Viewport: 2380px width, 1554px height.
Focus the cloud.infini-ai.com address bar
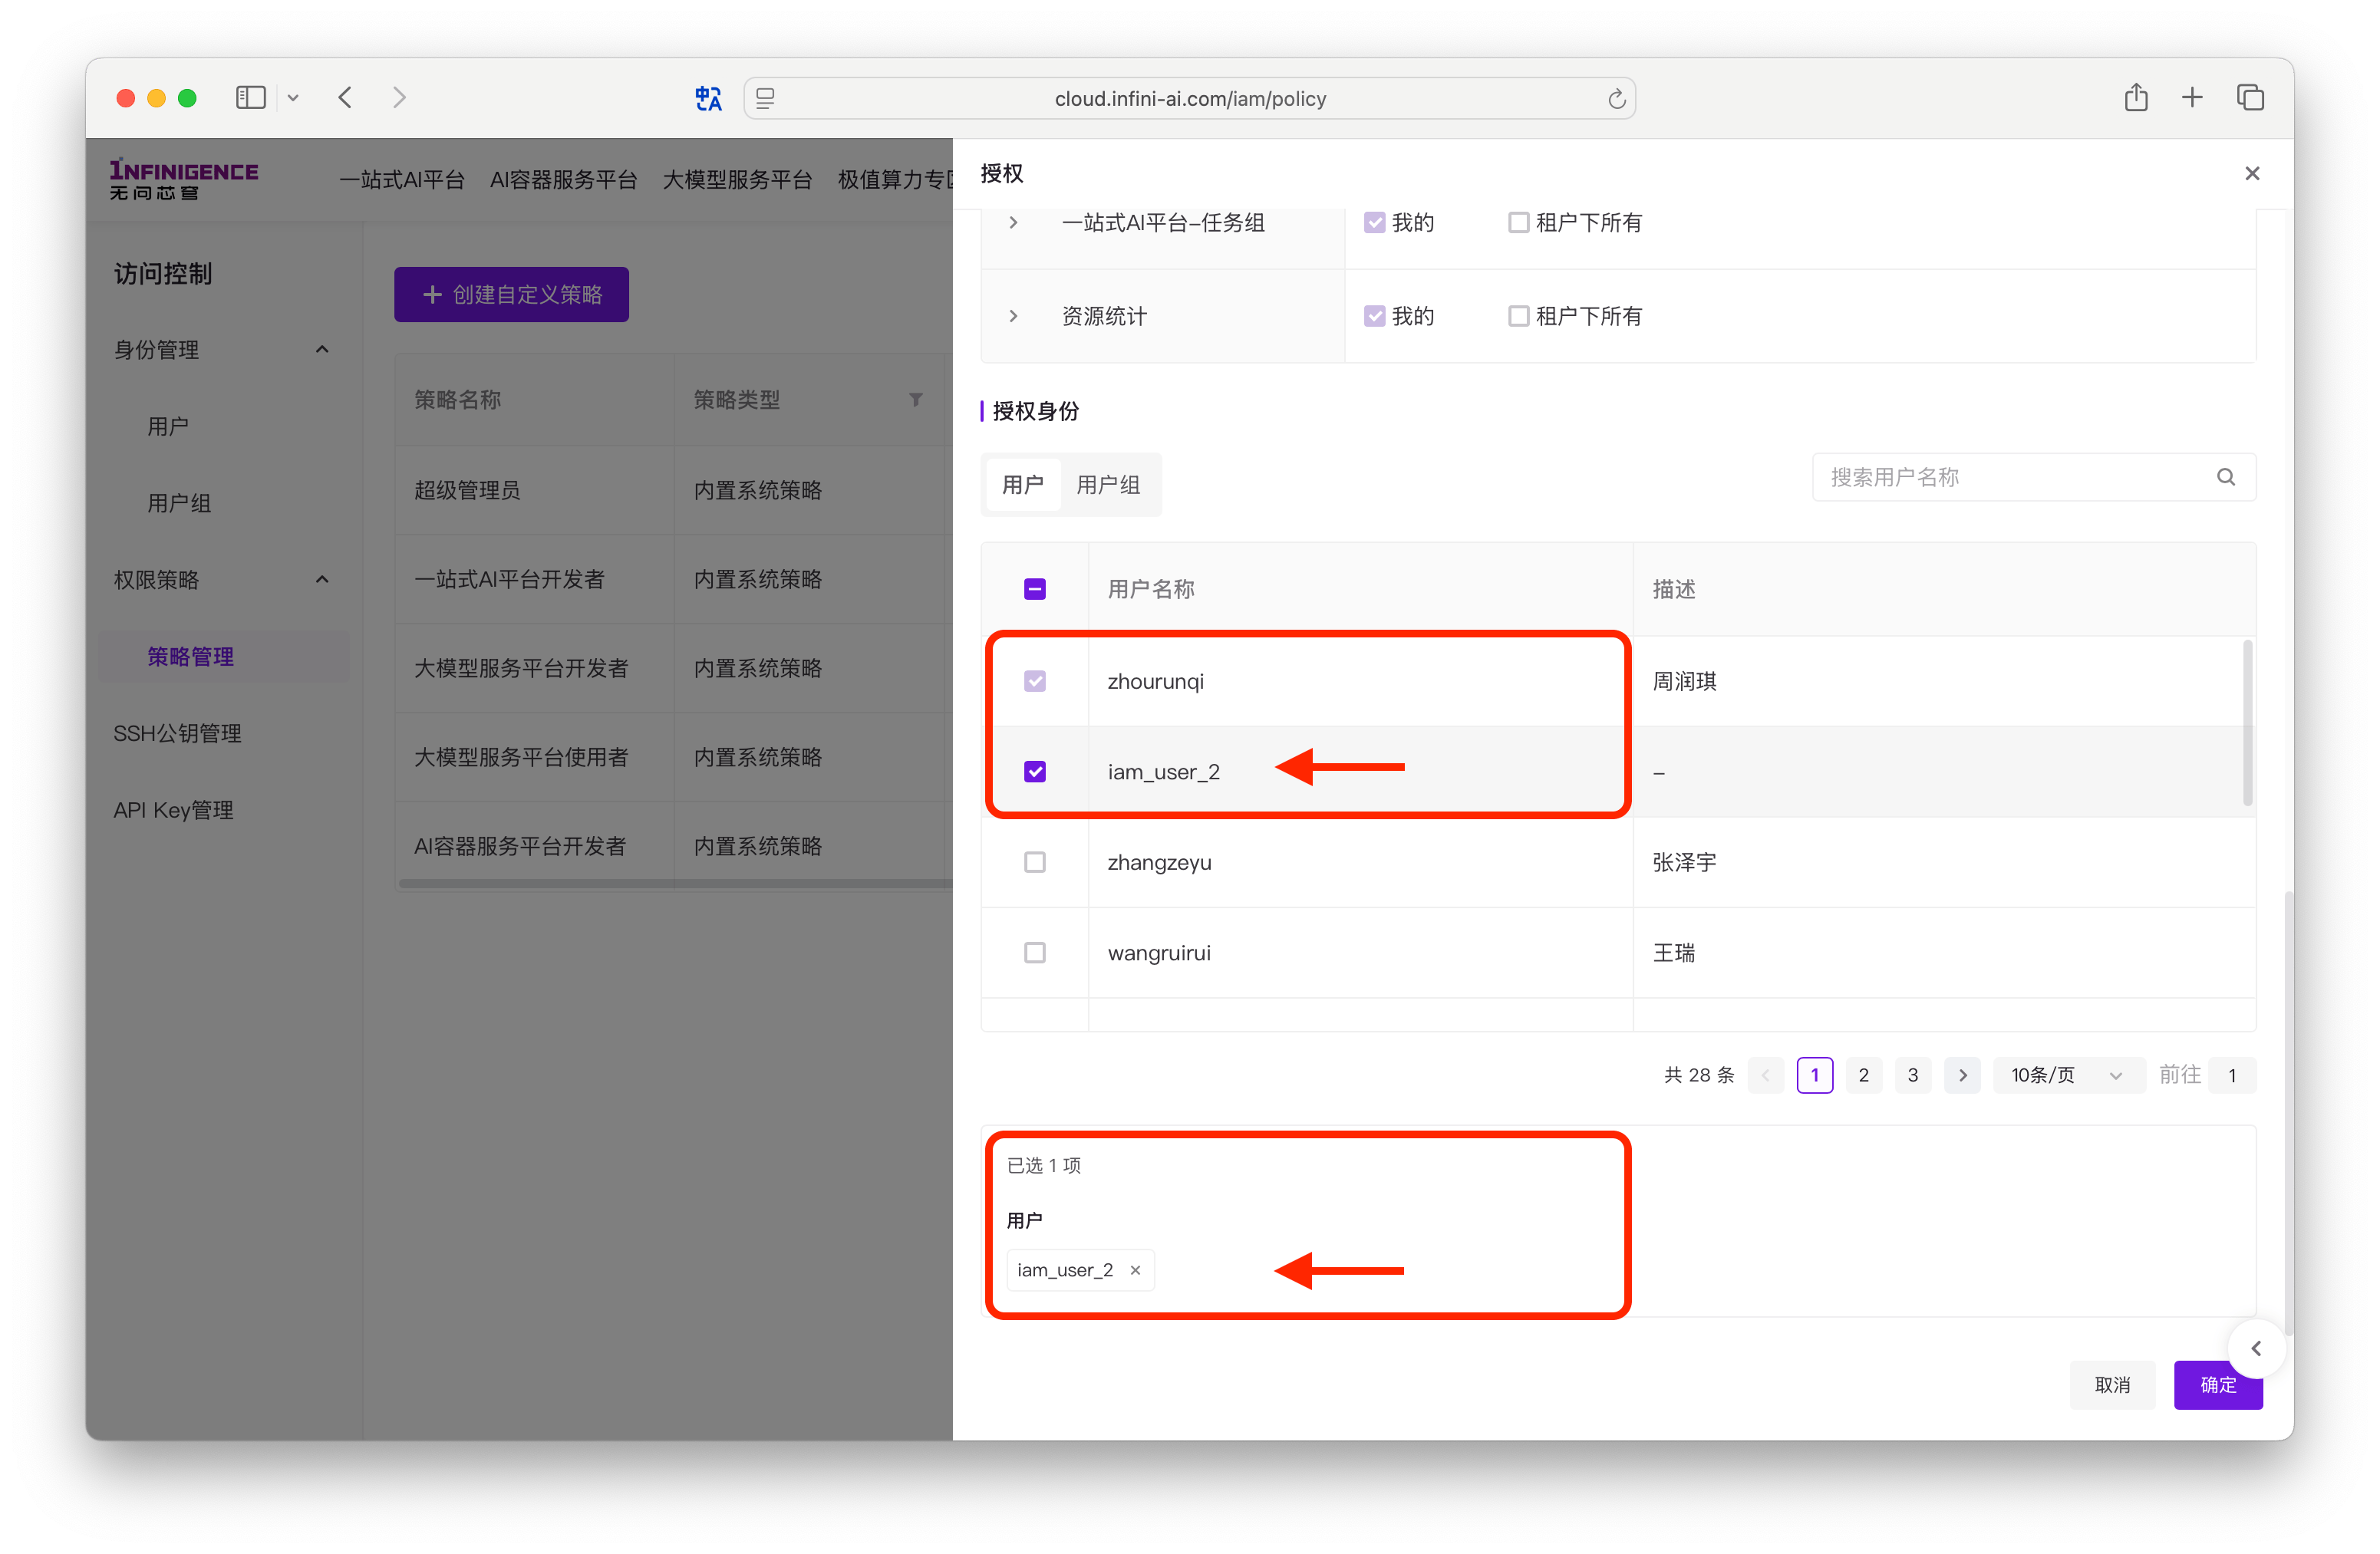(x=1189, y=98)
